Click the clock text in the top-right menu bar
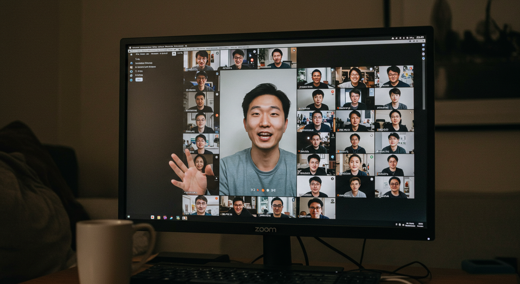 [x=420, y=37]
